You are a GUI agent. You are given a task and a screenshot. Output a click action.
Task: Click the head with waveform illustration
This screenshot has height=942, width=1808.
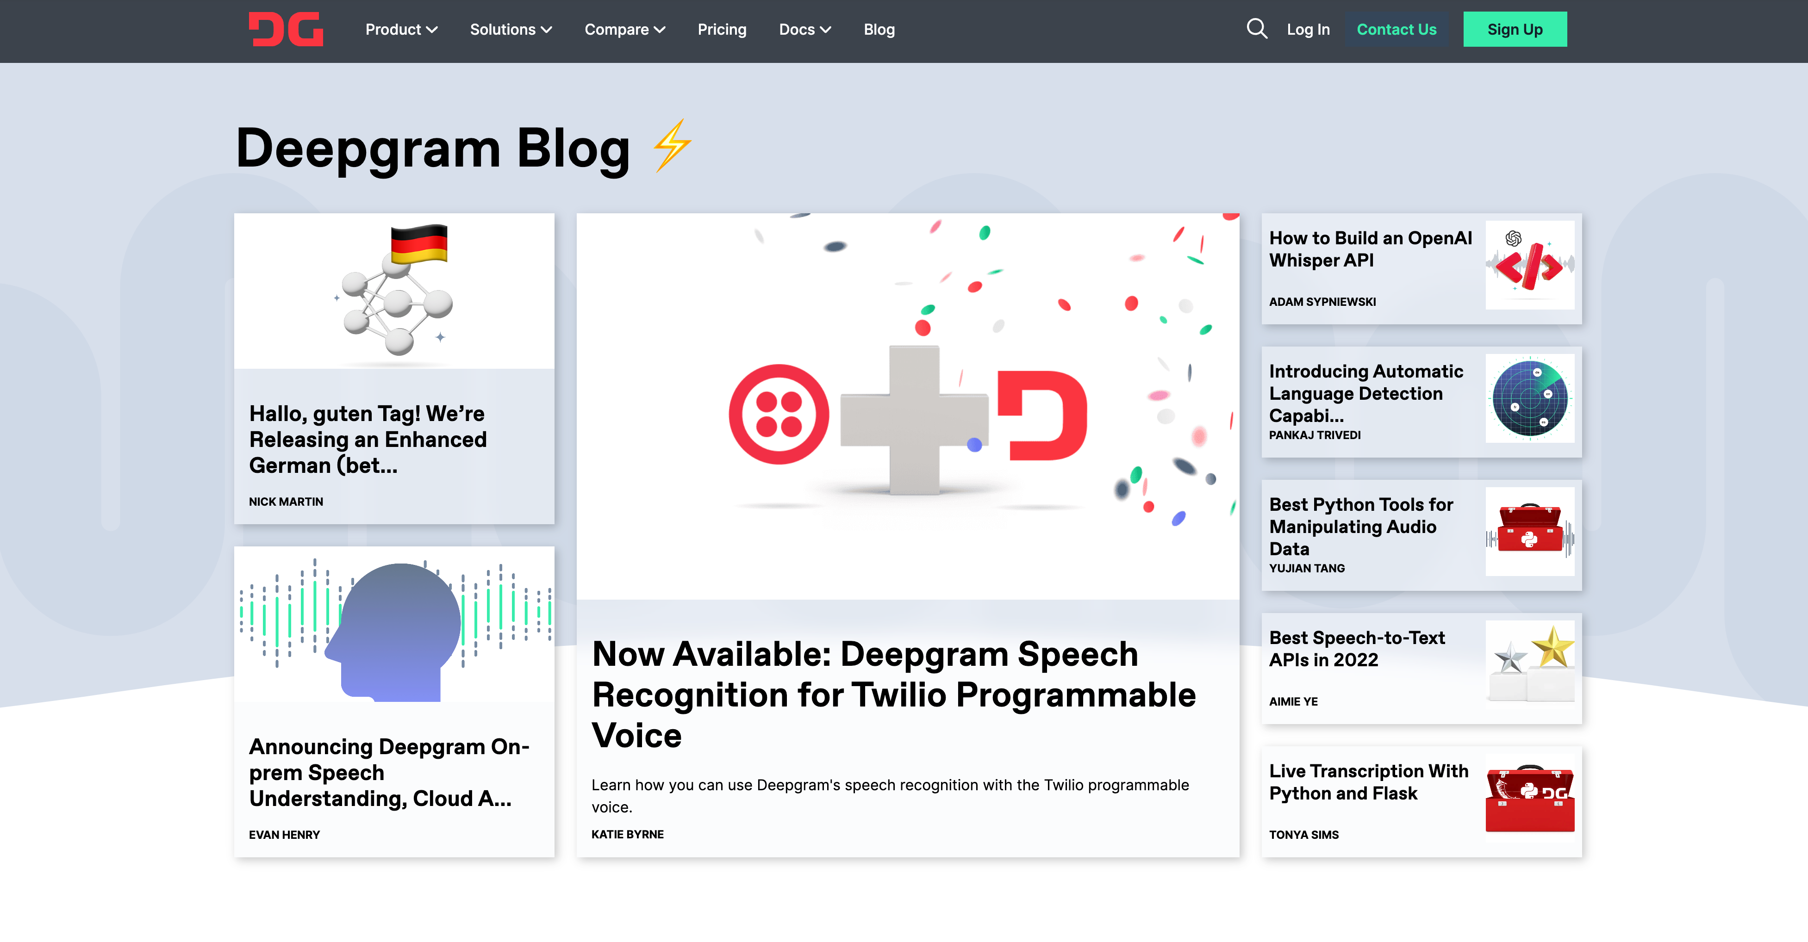pyautogui.click(x=394, y=624)
